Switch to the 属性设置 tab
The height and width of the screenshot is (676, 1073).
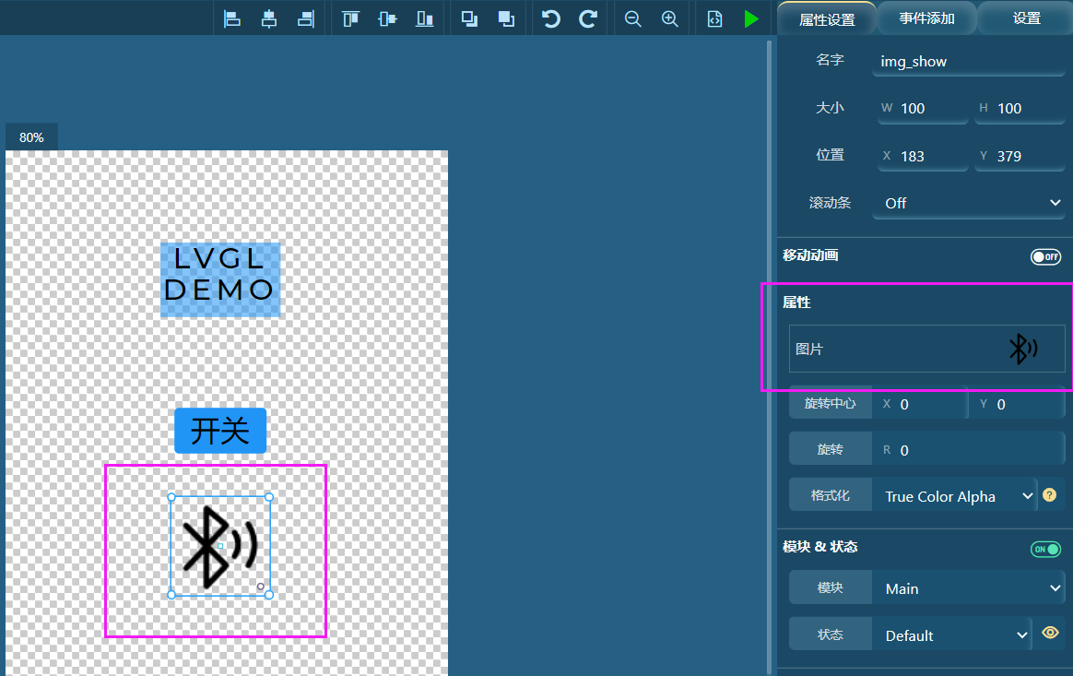(827, 19)
